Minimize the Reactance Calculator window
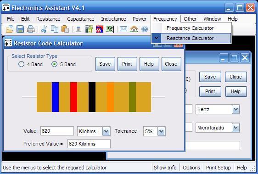This screenshot has width=258, height=174. click(x=224, y=57)
